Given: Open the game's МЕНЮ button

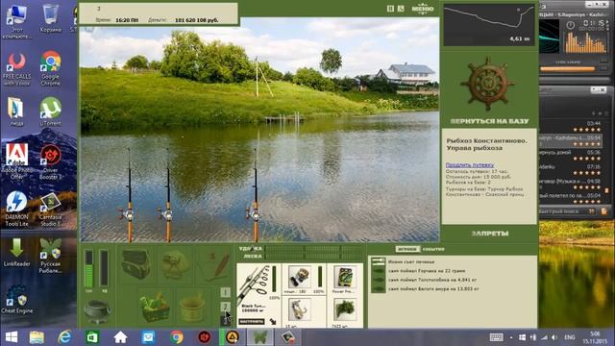Looking at the screenshot, I should tap(423, 9).
